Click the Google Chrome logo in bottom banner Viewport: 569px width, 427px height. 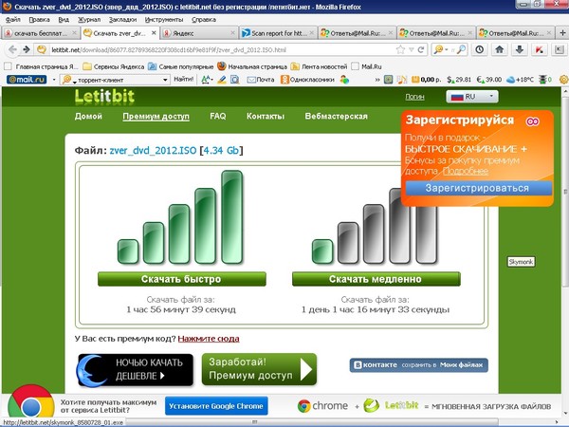[31, 402]
